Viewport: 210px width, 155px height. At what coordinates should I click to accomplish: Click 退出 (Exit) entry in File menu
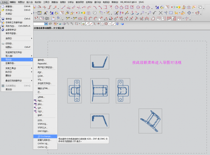tap(17, 89)
